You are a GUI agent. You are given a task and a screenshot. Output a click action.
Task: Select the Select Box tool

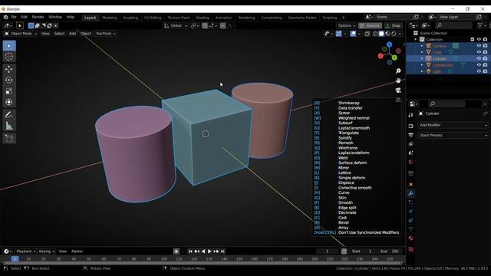[x=9, y=46]
